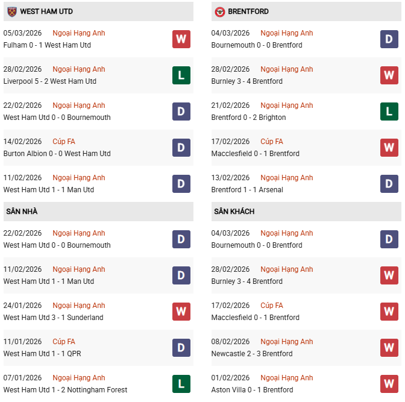Click W badge for Burnley 3-4 Brentford, top list
405x402 pixels.
tap(389, 75)
